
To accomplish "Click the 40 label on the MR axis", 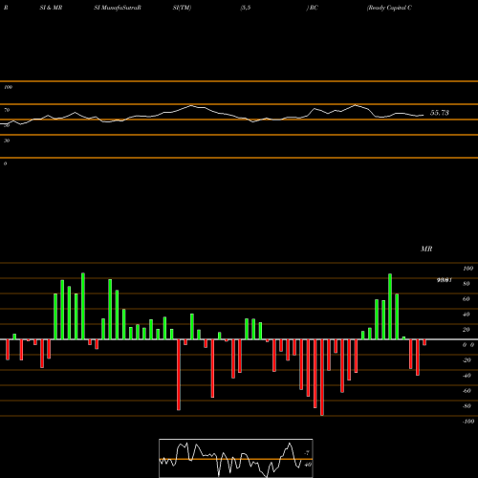I will tap(467, 315).
